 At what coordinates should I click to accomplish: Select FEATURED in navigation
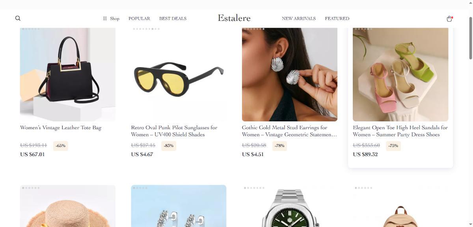coord(337,19)
